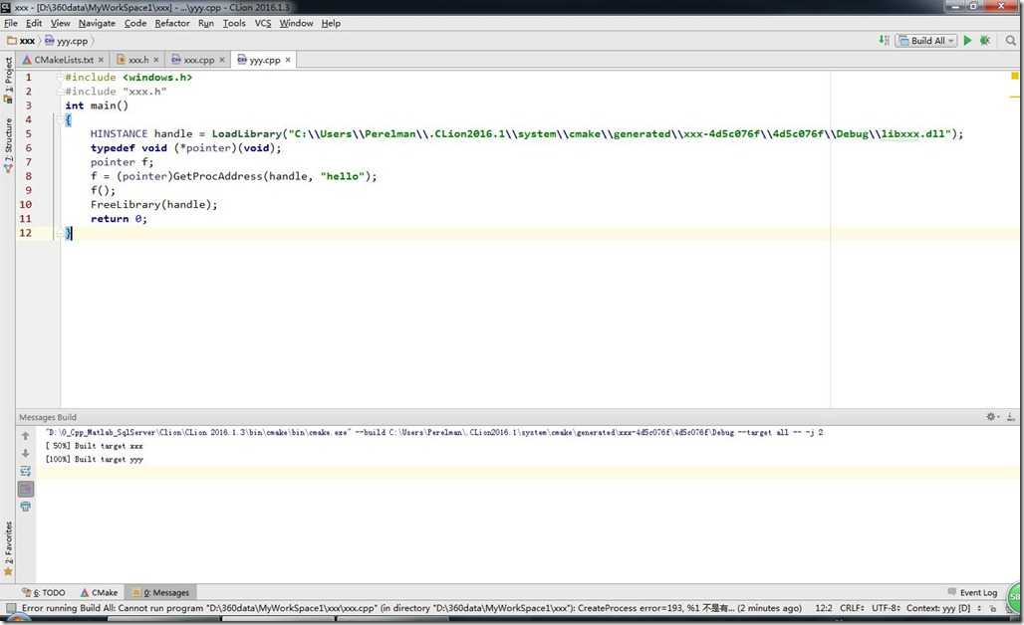The width and height of the screenshot is (1024, 625).
Task: Open the Refactor menu
Action: pos(171,23)
